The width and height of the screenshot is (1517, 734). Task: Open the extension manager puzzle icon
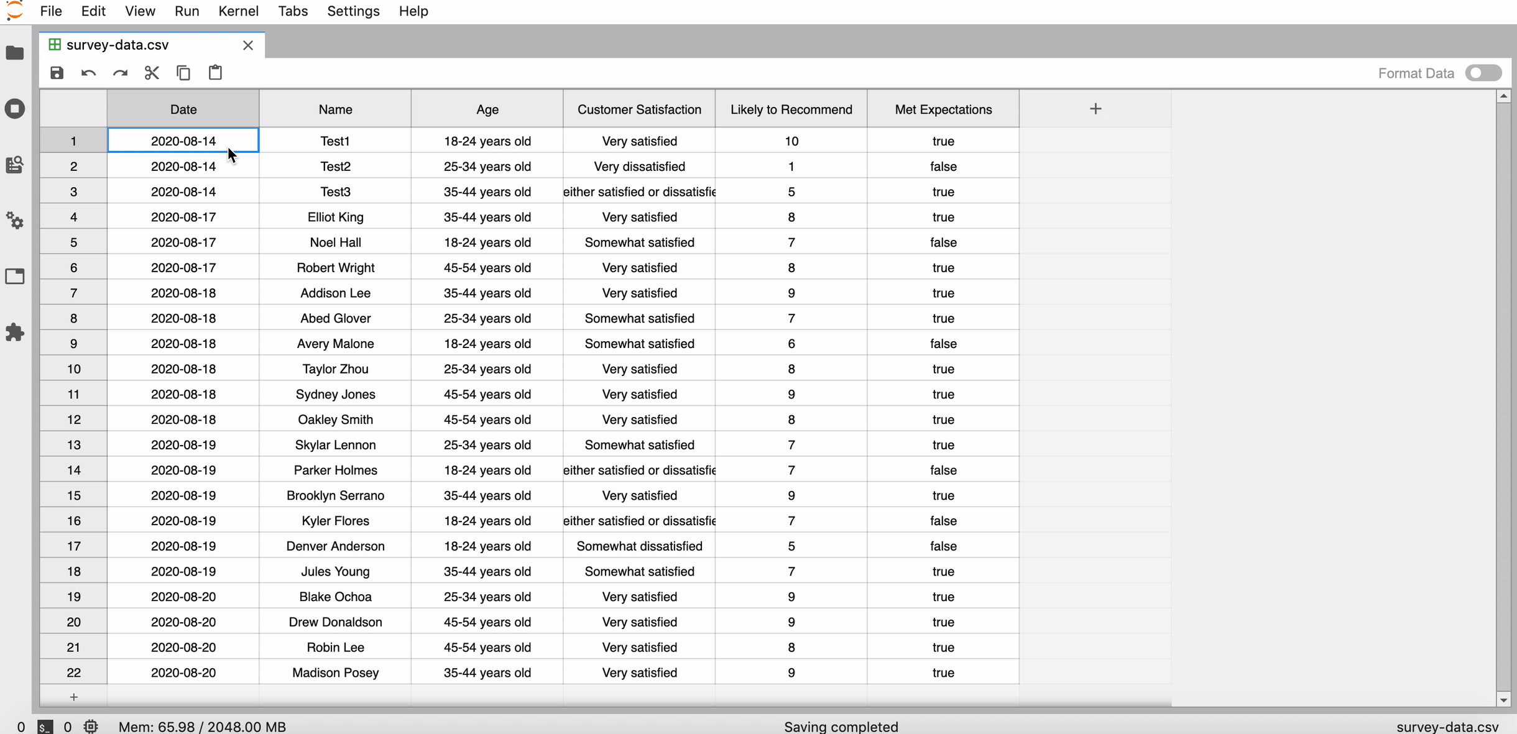[x=15, y=333]
